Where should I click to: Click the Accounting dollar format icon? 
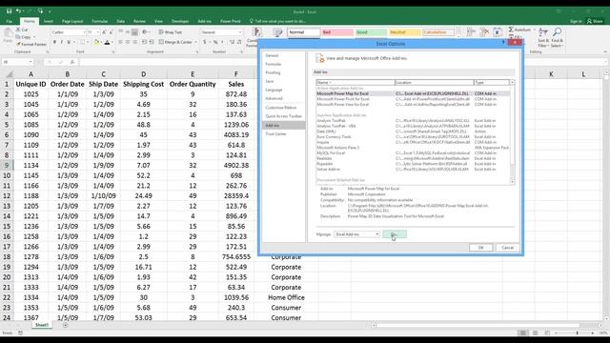(x=205, y=42)
